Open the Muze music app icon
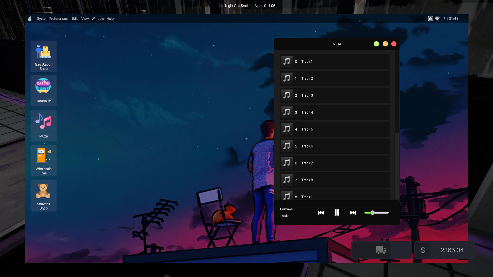The height and width of the screenshot is (277, 493). point(43,126)
